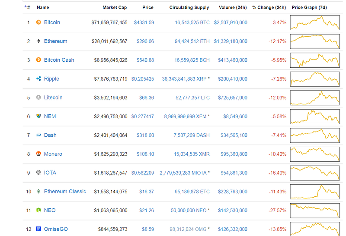Sort by Market Cap column header
Viewport: 346px width, 236px height.
pos(115,7)
